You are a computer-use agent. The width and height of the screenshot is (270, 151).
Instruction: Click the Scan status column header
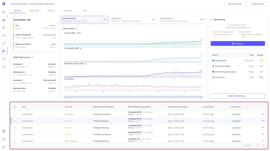coord(236,107)
